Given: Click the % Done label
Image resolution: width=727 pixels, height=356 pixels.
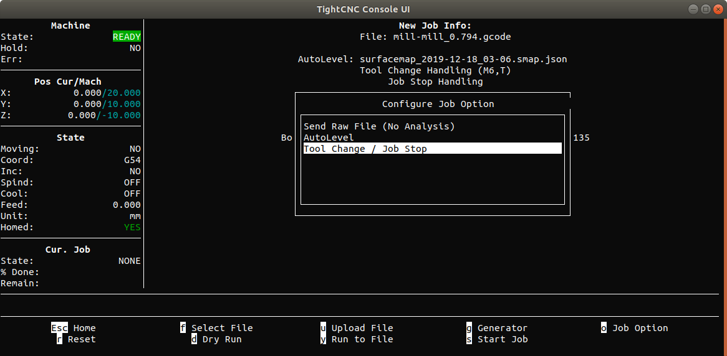Looking at the screenshot, I should pos(20,272).
